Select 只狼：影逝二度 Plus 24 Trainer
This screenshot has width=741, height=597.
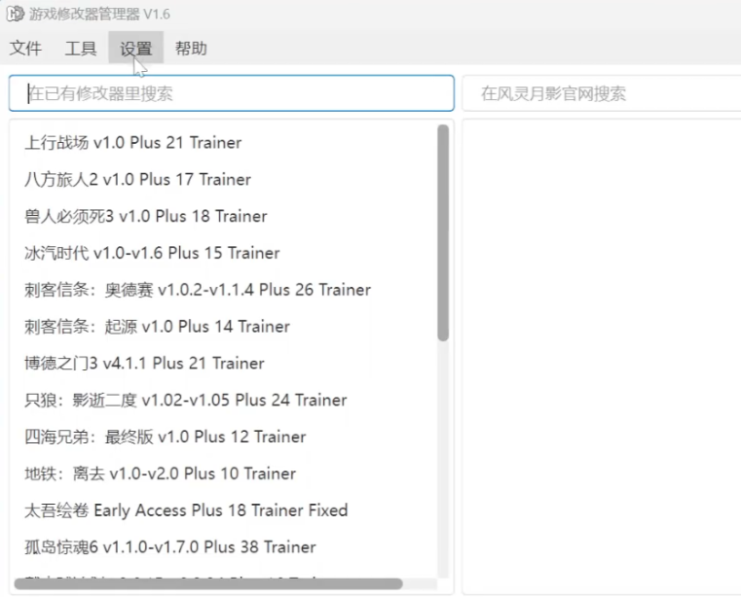click(x=186, y=401)
